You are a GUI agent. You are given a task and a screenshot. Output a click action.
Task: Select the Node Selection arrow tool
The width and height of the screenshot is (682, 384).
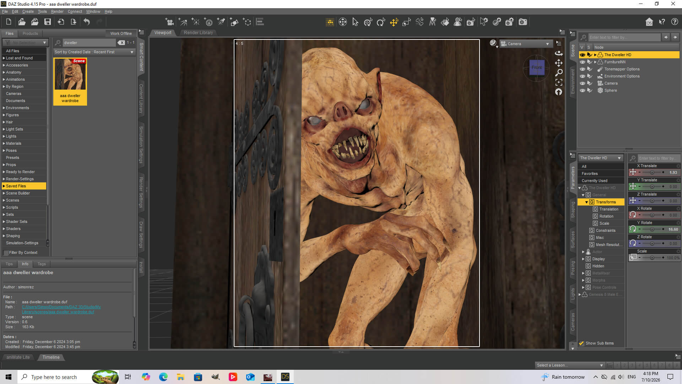[x=355, y=22]
